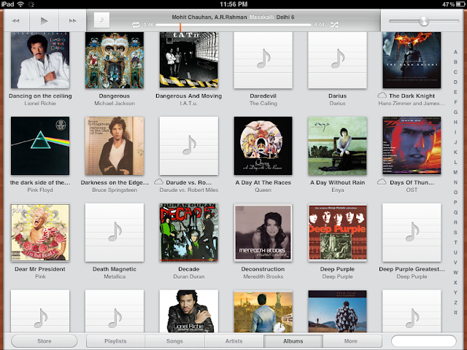Jump to letter A in index

tap(455, 52)
